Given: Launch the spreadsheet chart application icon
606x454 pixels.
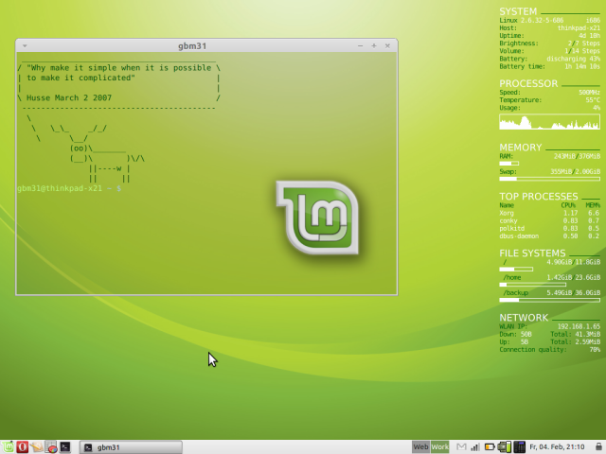Looking at the screenshot, I should 51,447.
